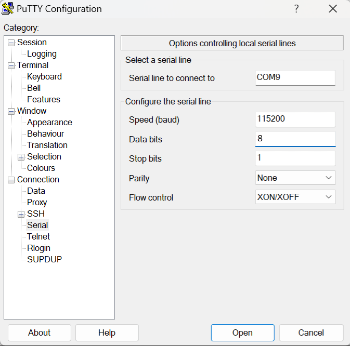Expand the SSH tree node
Viewport: 350px width, 346px height.
pyautogui.click(x=21, y=214)
